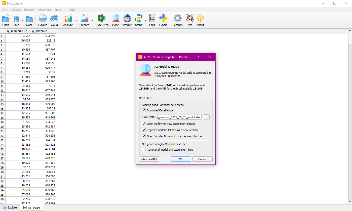Switch to the ice_cream tab
The width and height of the screenshot is (352, 211).
point(31,207)
